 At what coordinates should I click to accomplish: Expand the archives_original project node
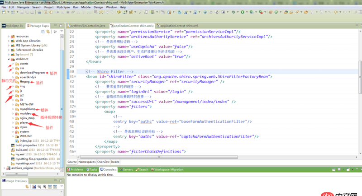pos(4,168)
